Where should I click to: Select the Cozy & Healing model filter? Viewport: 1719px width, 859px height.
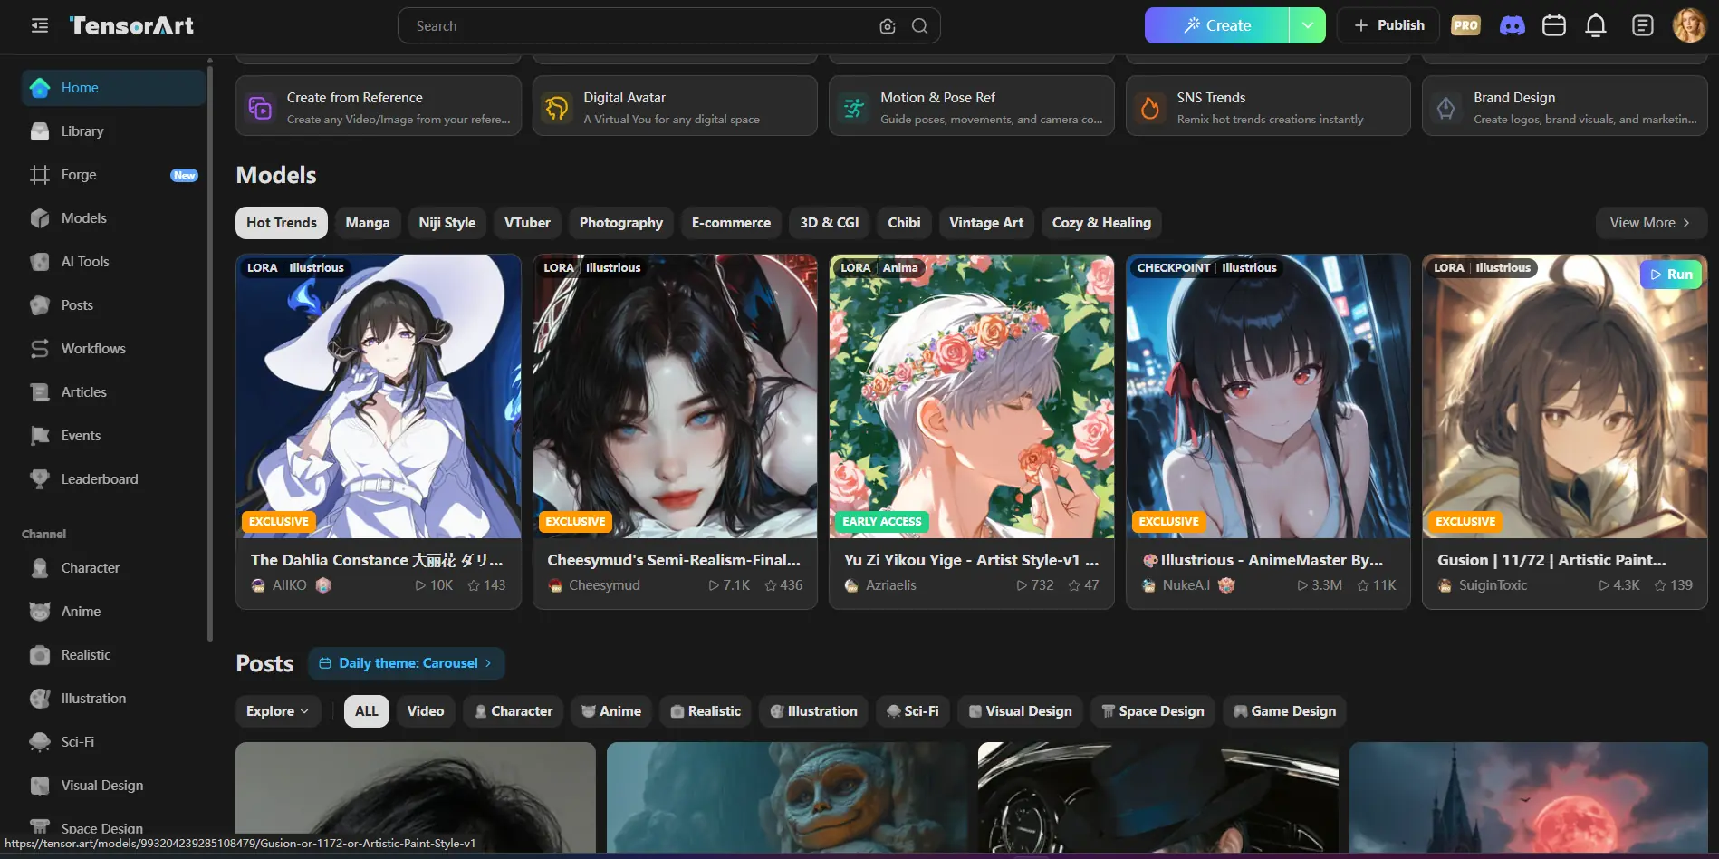(1101, 223)
